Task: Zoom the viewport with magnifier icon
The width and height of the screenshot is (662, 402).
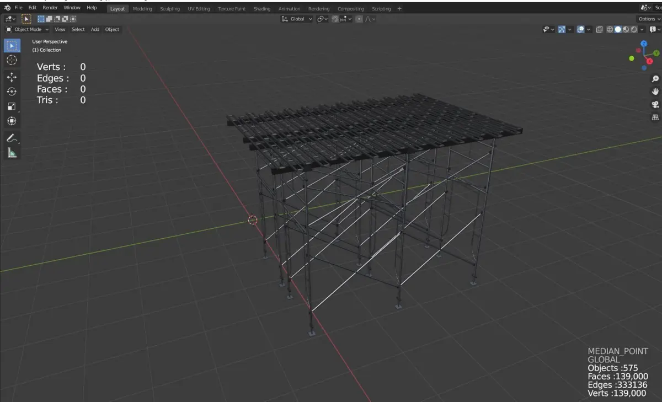Action: click(655, 79)
